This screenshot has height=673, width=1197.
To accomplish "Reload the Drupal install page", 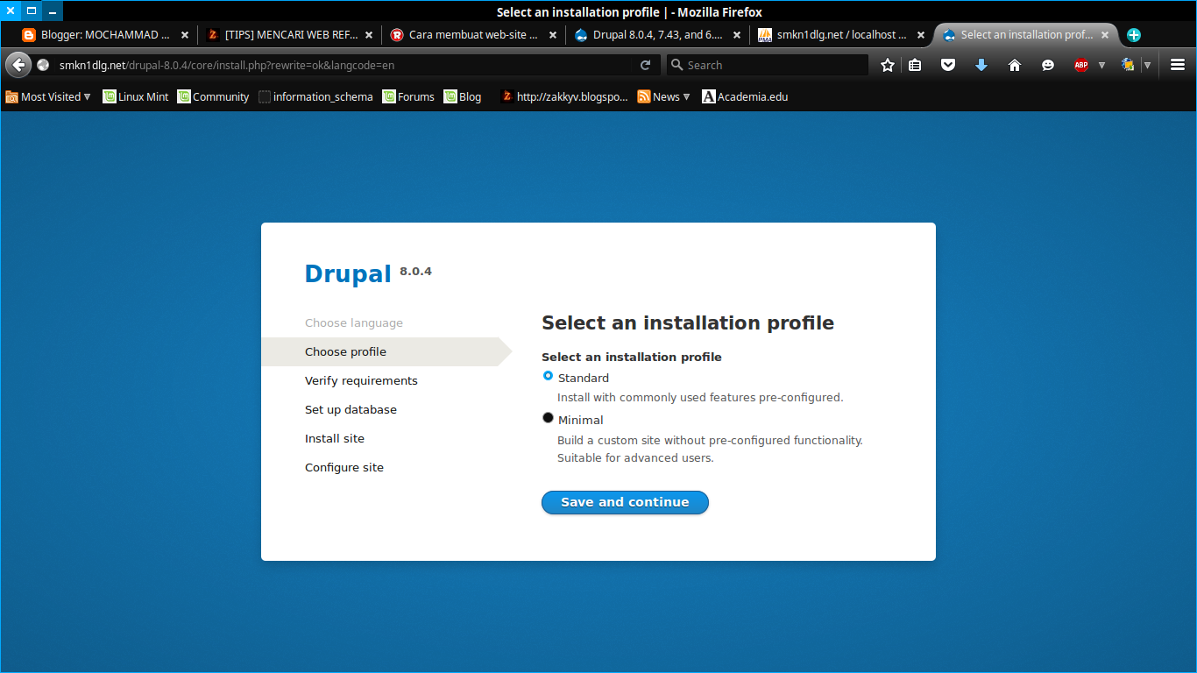I will tap(646, 64).
